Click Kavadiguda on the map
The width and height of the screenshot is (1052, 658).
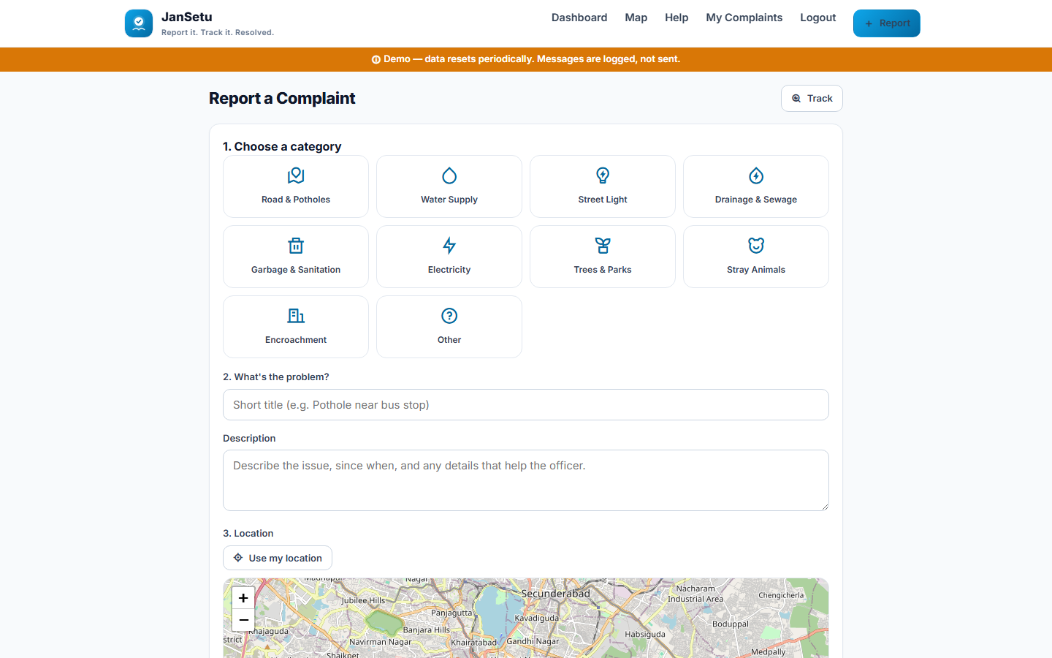pyautogui.click(x=537, y=618)
